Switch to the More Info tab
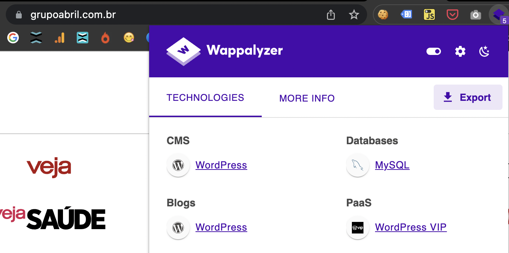 [307, 98]
